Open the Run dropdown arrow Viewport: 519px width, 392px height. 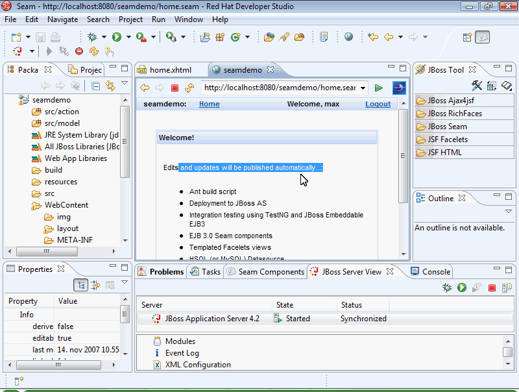(128, 37)
